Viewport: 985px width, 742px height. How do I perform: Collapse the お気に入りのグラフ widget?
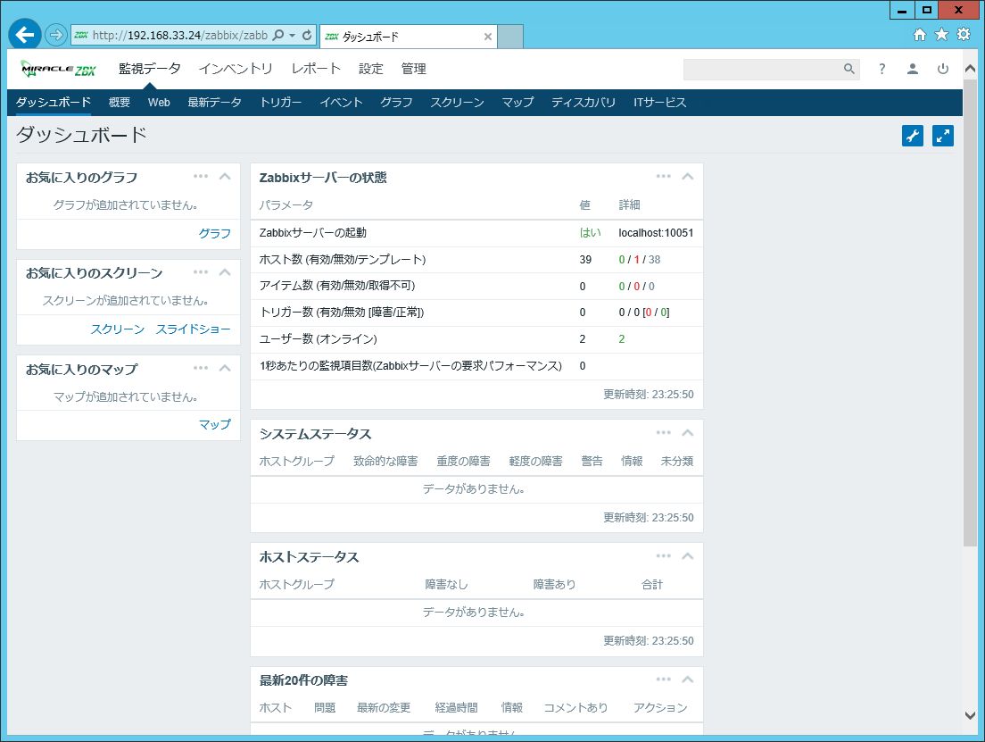(225, 176)
